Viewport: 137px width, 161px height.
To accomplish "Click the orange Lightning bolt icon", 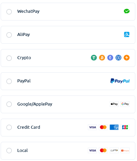I will tap(127, 58).
